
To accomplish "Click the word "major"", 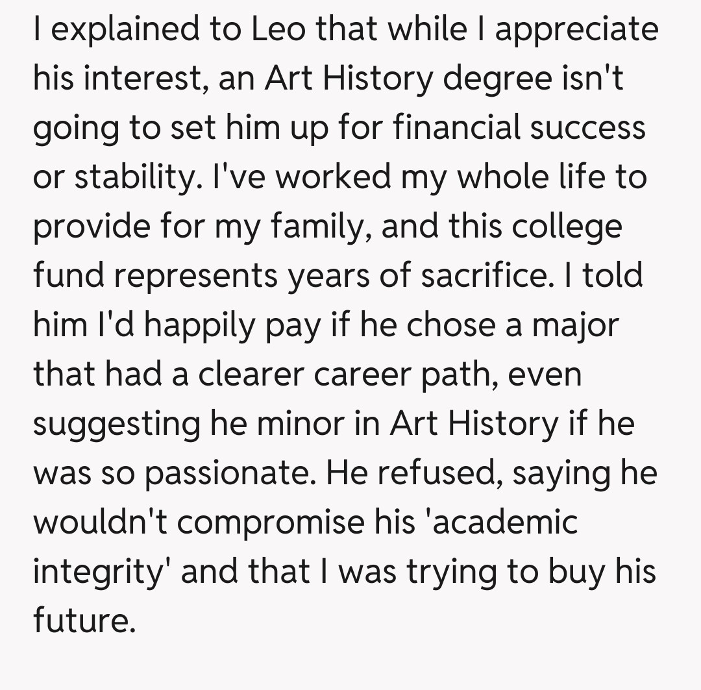I will point(576,326).
